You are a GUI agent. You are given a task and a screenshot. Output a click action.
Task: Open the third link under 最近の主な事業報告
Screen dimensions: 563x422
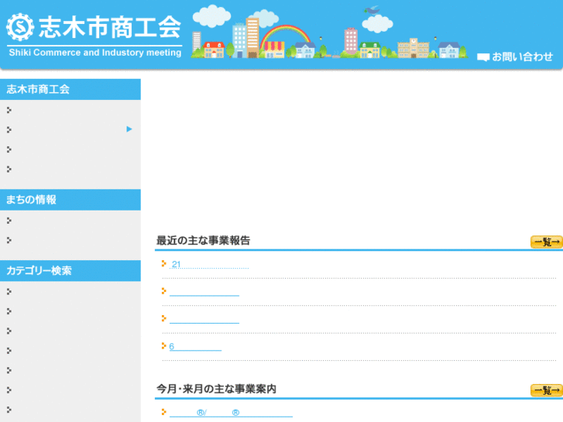(204, 319)
